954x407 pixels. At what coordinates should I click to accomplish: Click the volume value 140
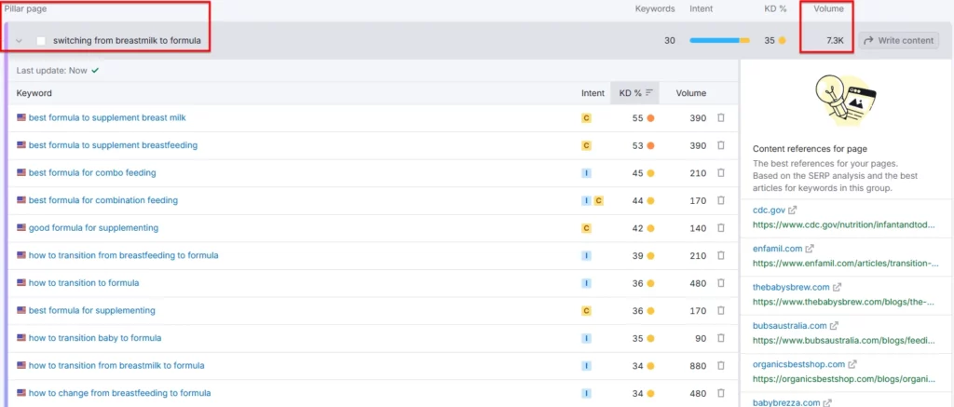click(x=699, y=228)
